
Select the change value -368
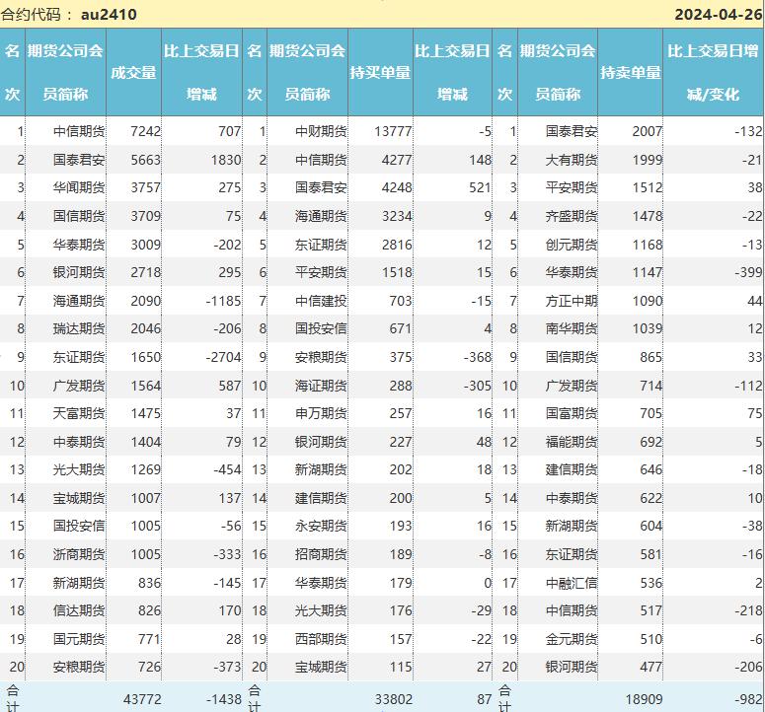pyautogui.click(x=478, y=357)
